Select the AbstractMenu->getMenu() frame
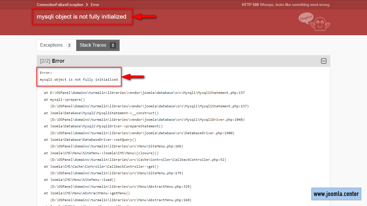Viewport: 367px width, 206px height. pyautogui.click(x=87, y=193)
